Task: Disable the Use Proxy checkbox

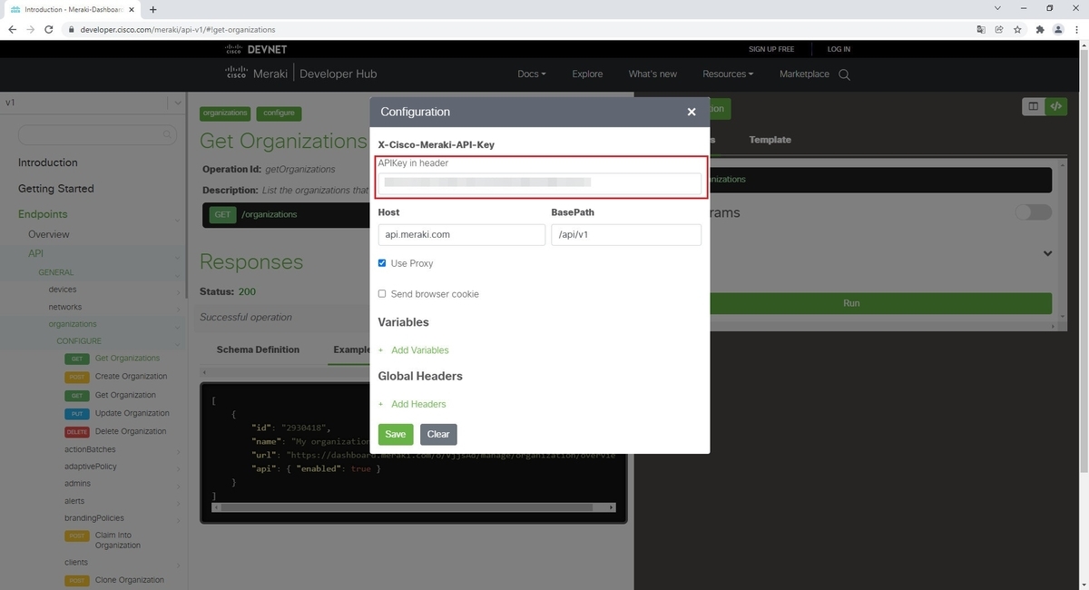Action: (x=382, y=263)
